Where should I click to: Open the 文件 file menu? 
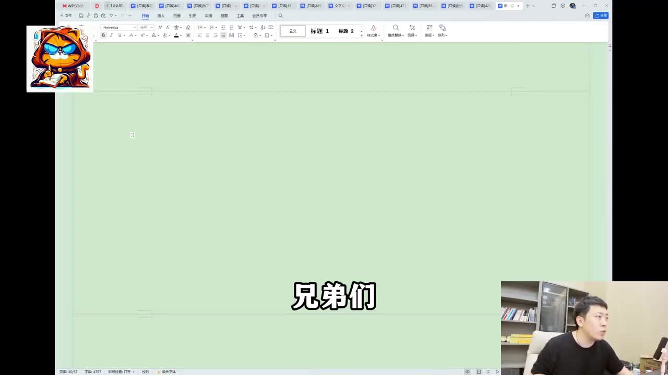click(x=66, y=16)
